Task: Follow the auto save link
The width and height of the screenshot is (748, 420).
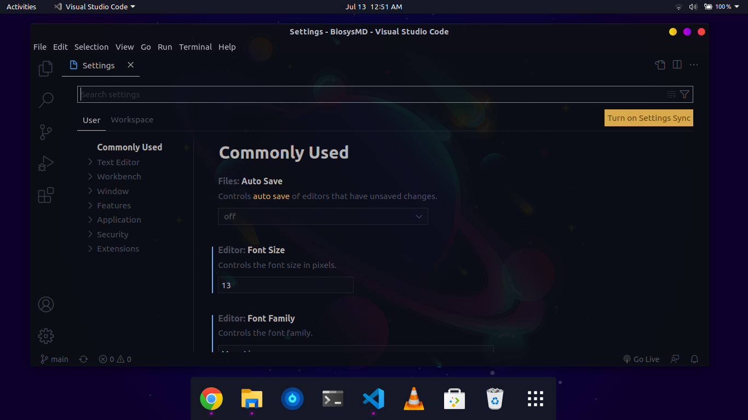Action: point(271,196)
